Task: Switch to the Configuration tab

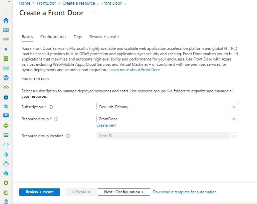Action: pos(53,37)
